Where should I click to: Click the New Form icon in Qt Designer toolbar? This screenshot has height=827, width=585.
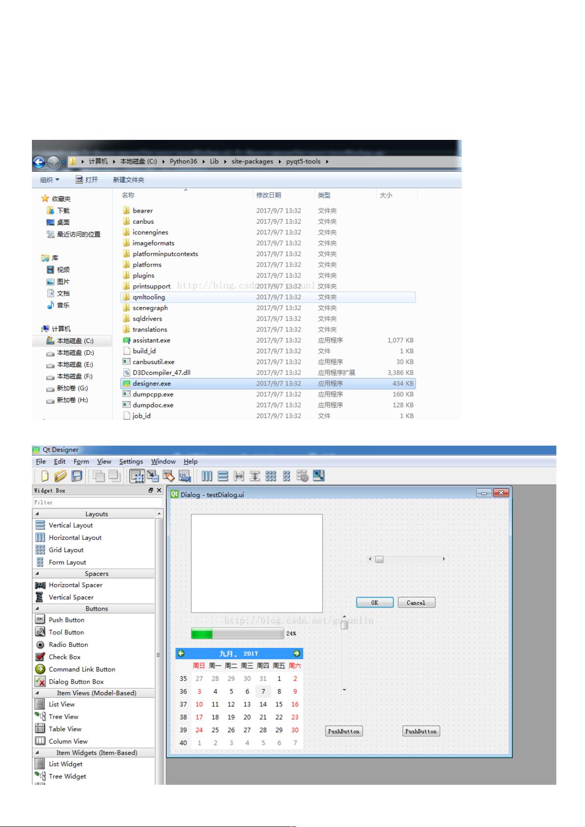[x=45, y=476]
